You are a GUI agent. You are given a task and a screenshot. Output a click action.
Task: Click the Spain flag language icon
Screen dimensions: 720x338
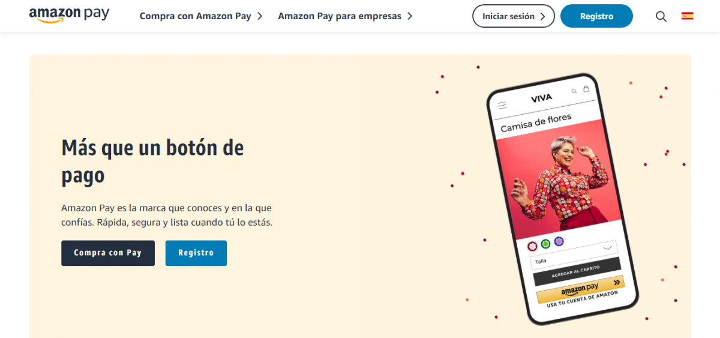(x=688, y=16)
